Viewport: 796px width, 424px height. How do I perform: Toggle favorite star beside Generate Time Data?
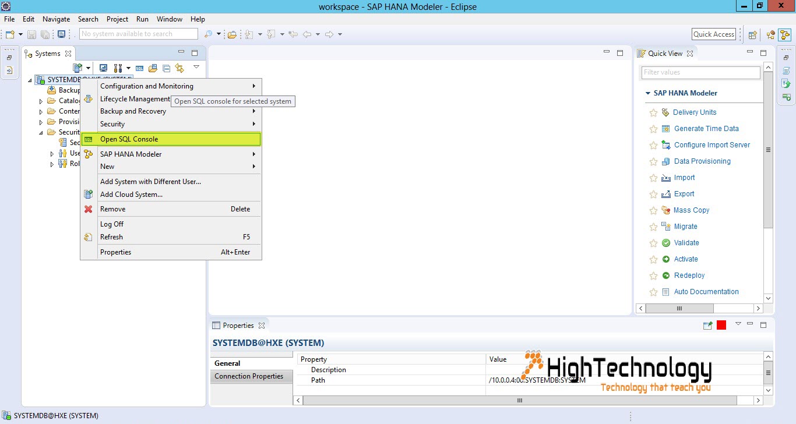click(x=653, y=129)
